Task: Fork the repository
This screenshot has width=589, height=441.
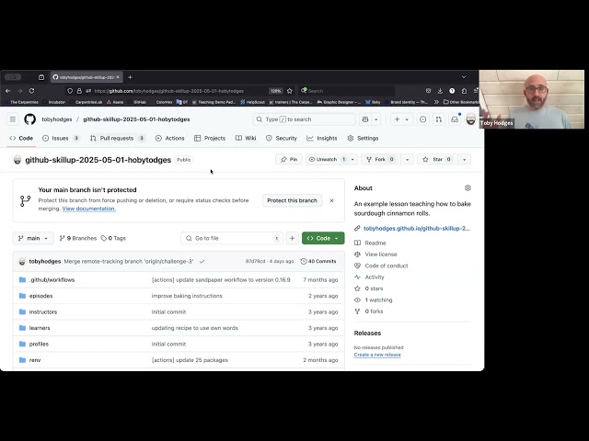Action: (380, 159)
